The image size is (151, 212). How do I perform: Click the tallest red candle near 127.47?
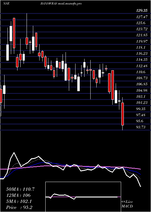[x=14, y=33]
